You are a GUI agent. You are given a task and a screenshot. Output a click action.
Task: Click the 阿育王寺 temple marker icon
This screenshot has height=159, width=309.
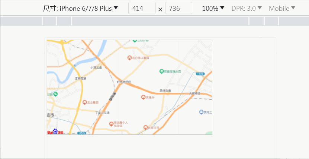[145, 127]
